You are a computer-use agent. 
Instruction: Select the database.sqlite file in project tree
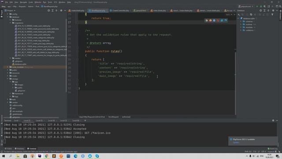(x=19, y=64)
